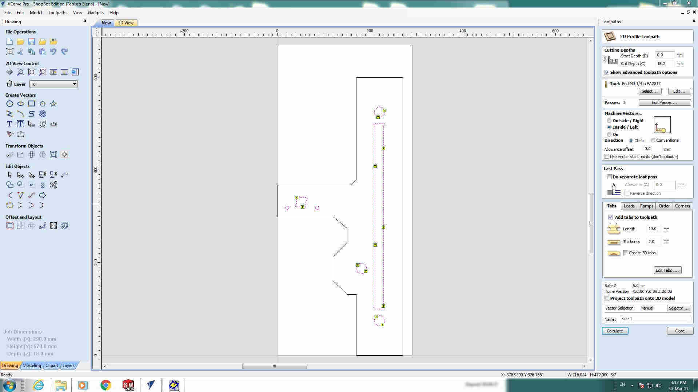Click the toolpath Name input field
The width and height of the screenshot is (698, 392).
pyautogui.click(x=655, y=319)
